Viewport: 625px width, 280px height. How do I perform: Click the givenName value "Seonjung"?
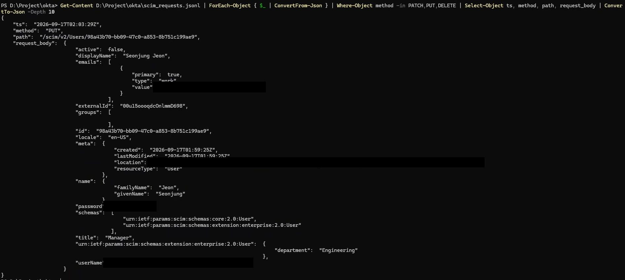click(x=170, y=194)
